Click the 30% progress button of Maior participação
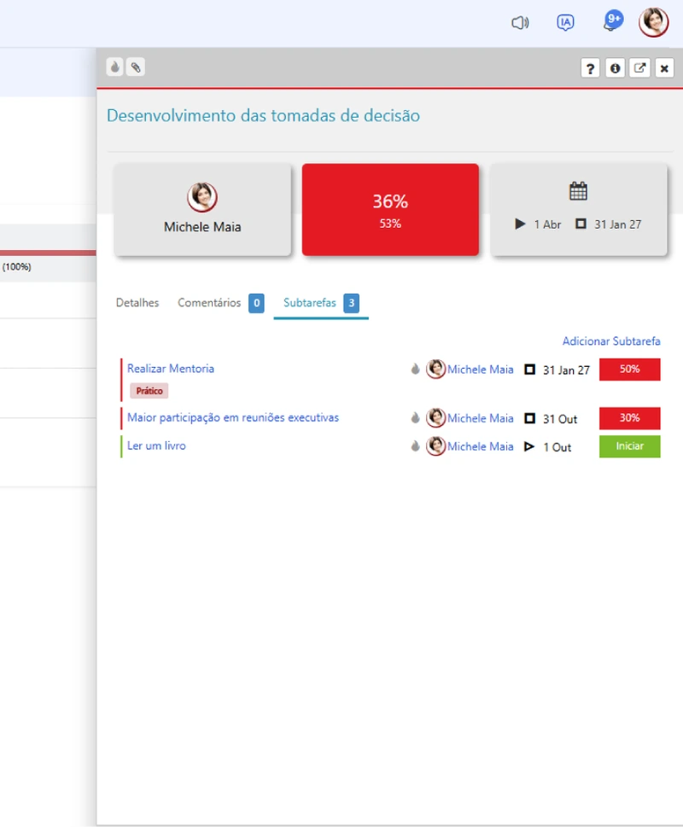The image size is (683, 827). coord(630,418)
